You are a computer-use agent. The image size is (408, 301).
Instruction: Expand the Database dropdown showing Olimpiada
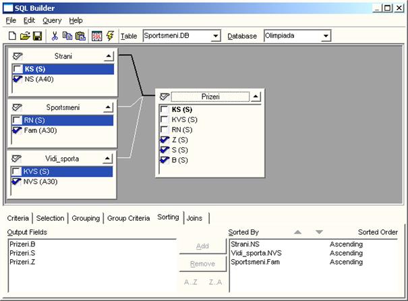[x=326, y=36]
